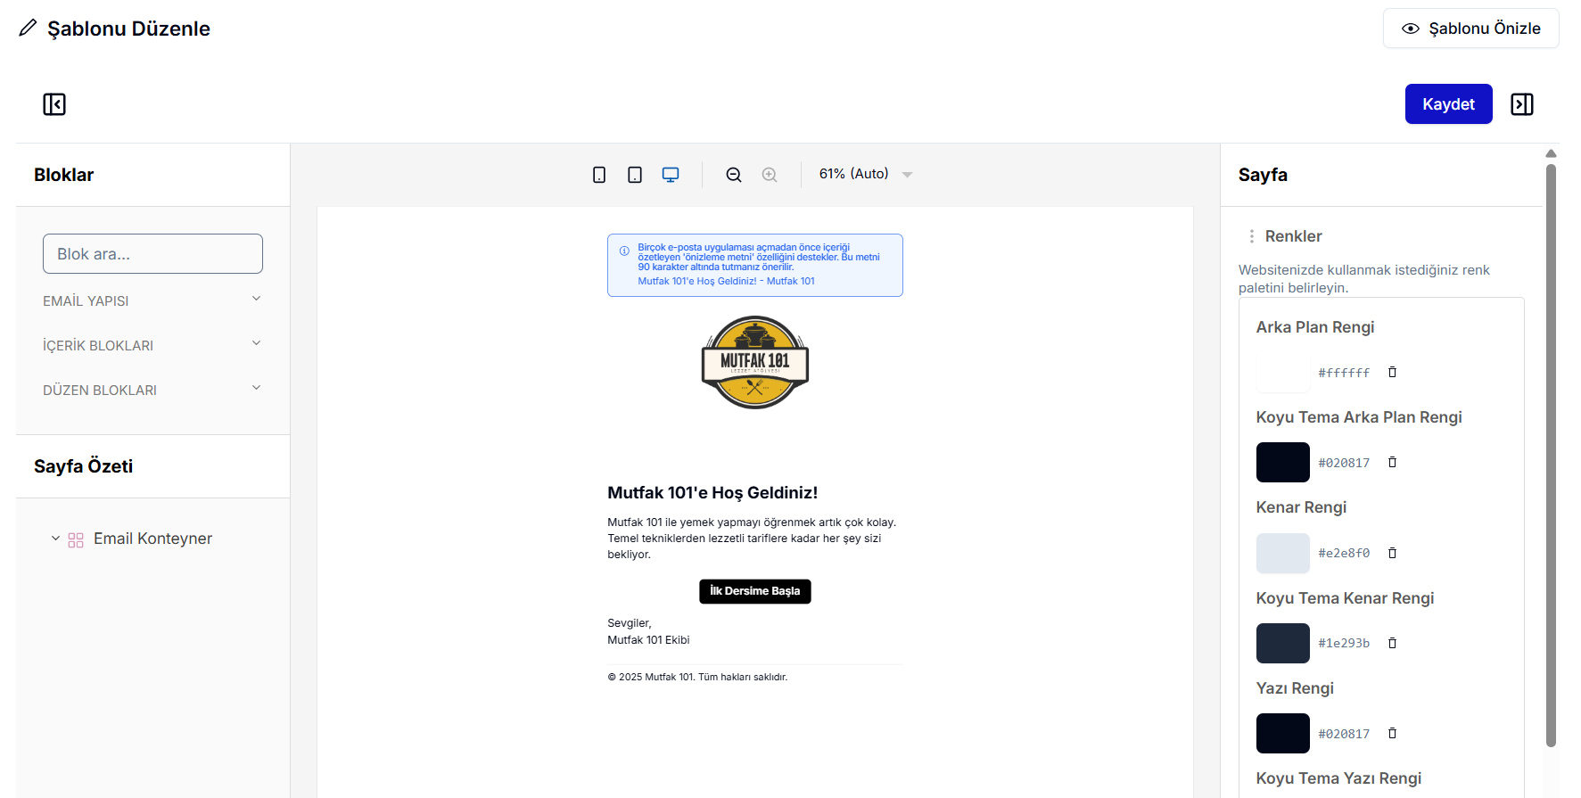Image resolution: width=1581 pixels, height=798 pixels.
Task: Collapse the left Bloklar sidebar panel
Action: [x=54, y=104]
